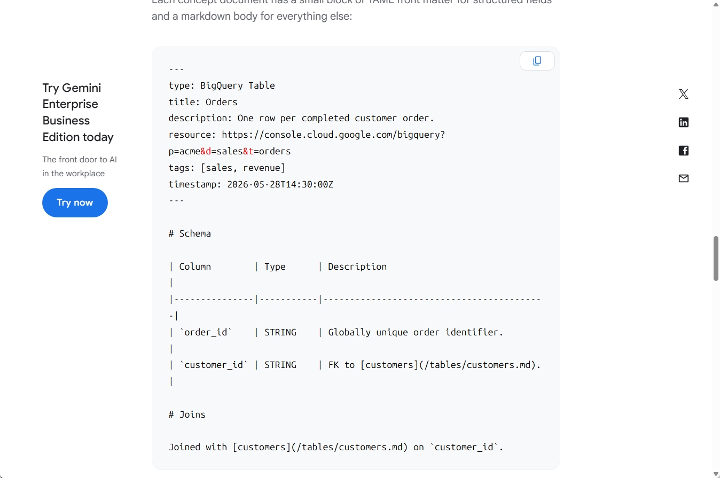The height and width of the screenshot is (478, 720).
Task: Share this article on X
Action: click(683, 95)
